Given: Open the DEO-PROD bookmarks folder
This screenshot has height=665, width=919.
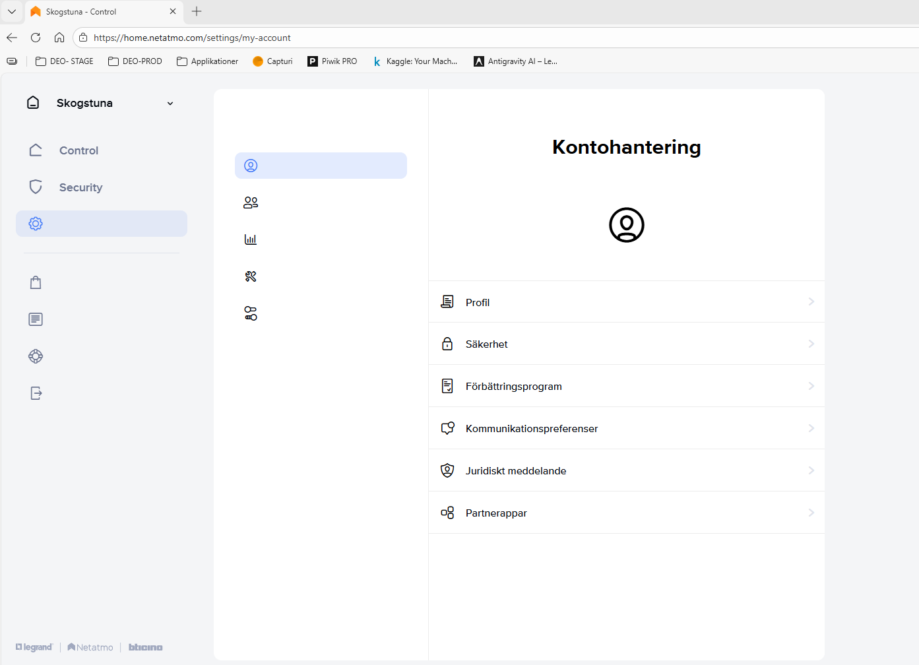Looking at the screenshot, I should click(x=135, y=61).
